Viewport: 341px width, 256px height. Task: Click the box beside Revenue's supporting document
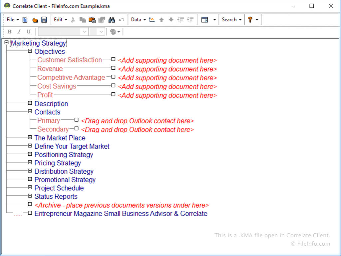pos(113,68)
